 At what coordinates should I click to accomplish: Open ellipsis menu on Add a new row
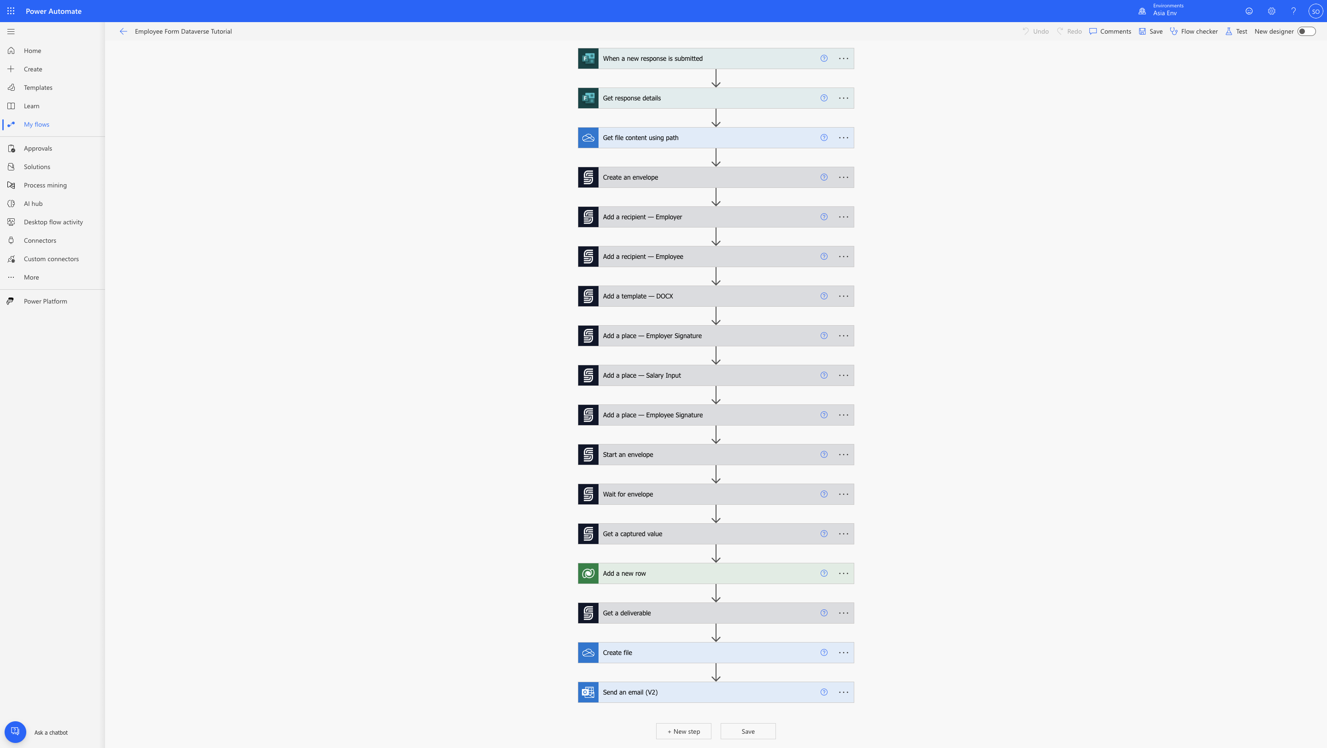pos(843,573)
